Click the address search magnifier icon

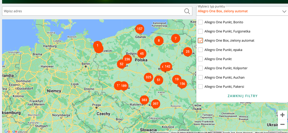coord(187,11)
